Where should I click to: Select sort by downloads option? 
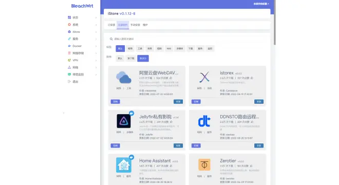(131, 59)
